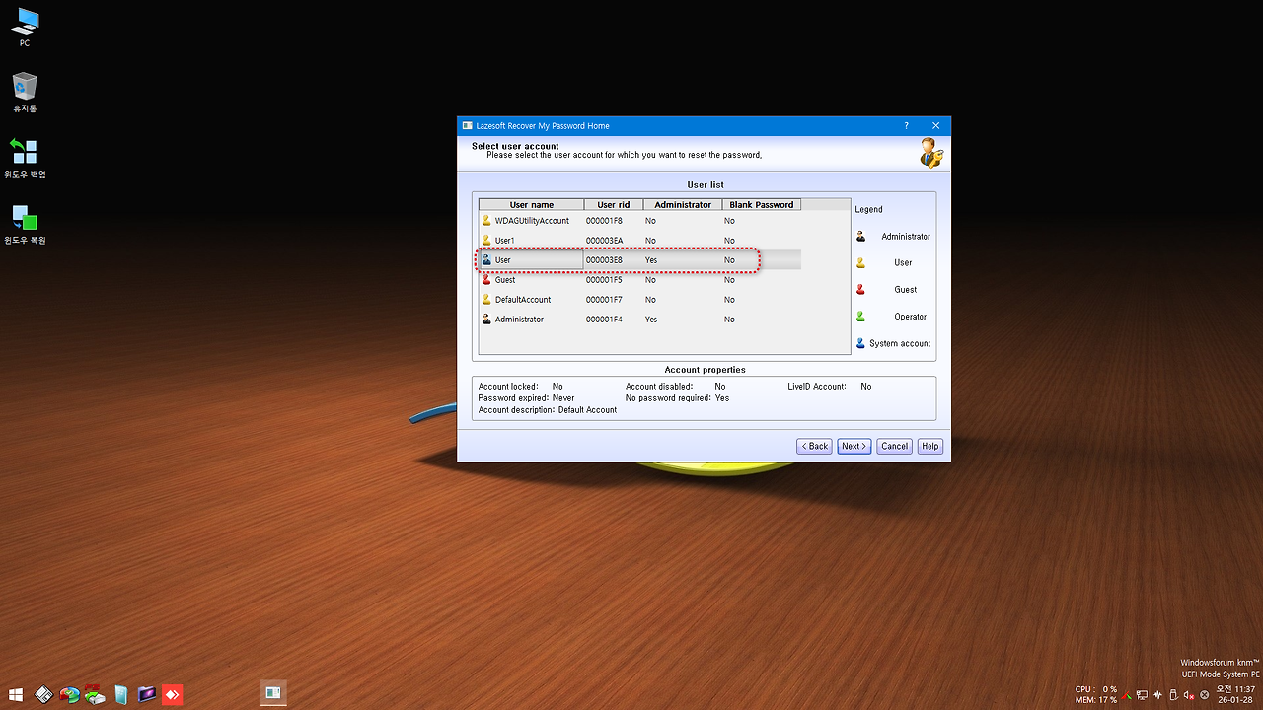Click the rid value 000003E8
Viewport: 1263px width, 710px height.
pyautogui.click(x=604, y=260)
